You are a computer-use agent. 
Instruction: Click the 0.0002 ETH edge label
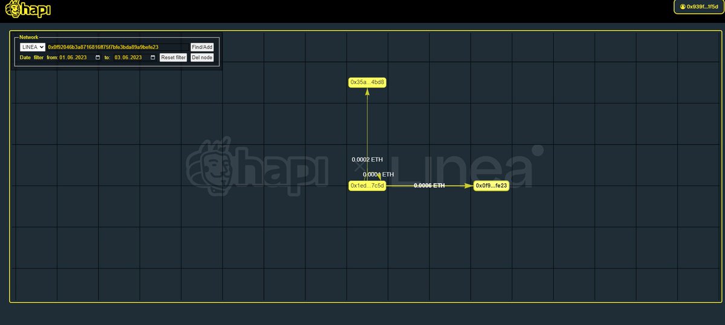tap(367, 160)
